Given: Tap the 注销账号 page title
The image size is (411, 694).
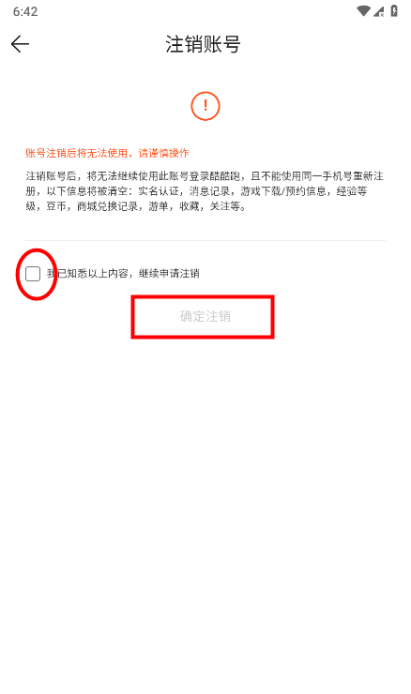Looking at the screenshot, I should pos(203,44).
